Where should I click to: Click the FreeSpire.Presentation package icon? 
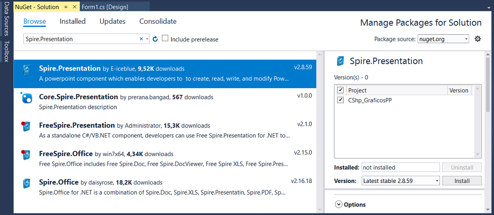[x=26, y=126]
